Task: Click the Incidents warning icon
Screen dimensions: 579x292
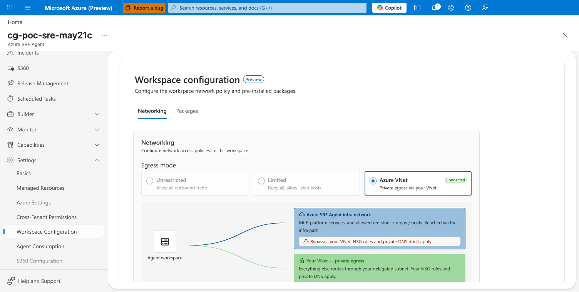Action: coord(10,53)
